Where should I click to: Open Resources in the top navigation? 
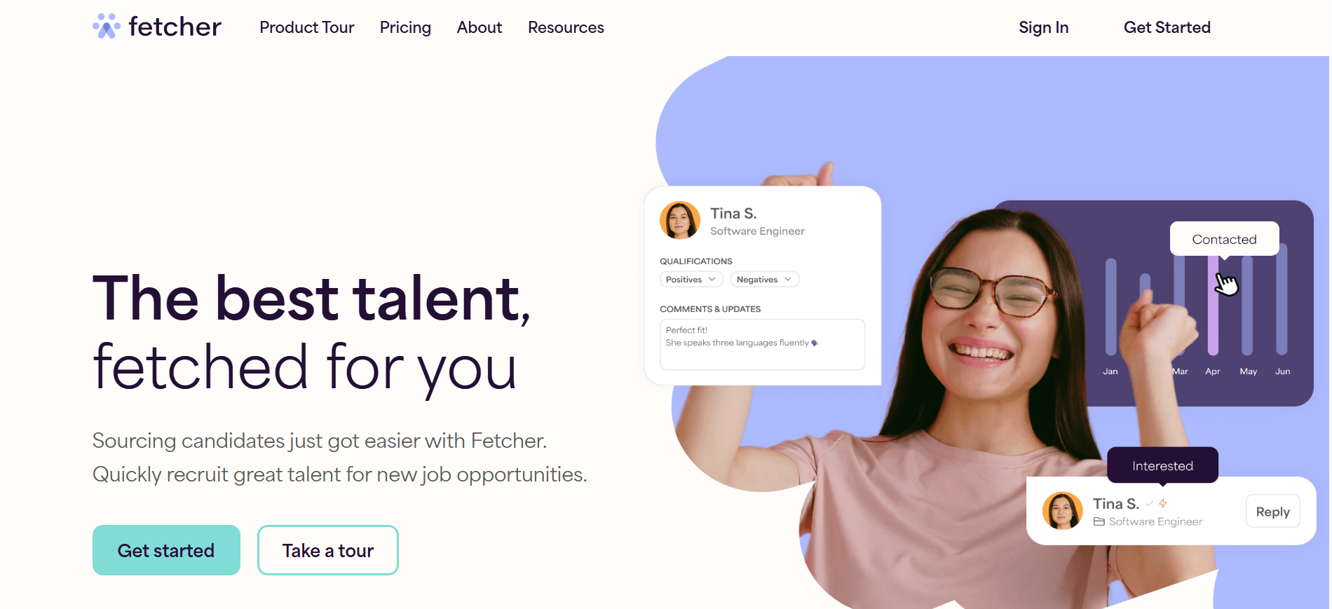click(566, 27)
